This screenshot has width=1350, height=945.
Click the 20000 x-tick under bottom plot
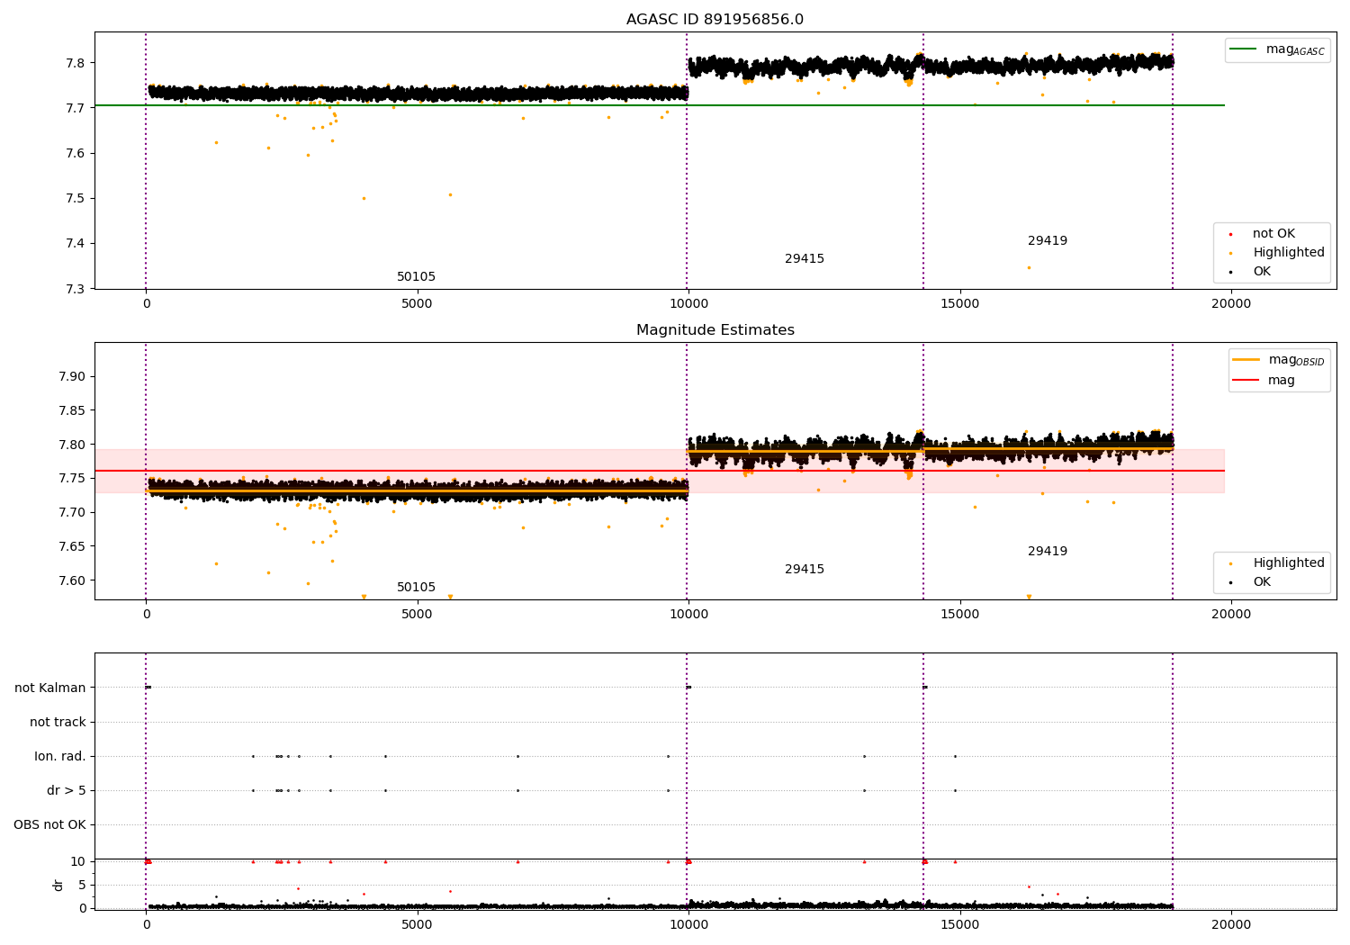pyautogui.click(x=1231, y=925)
